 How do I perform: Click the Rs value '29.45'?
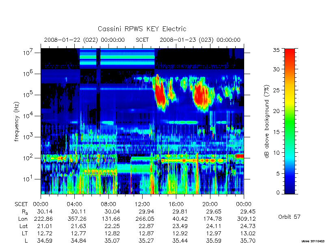pos(248,211)
